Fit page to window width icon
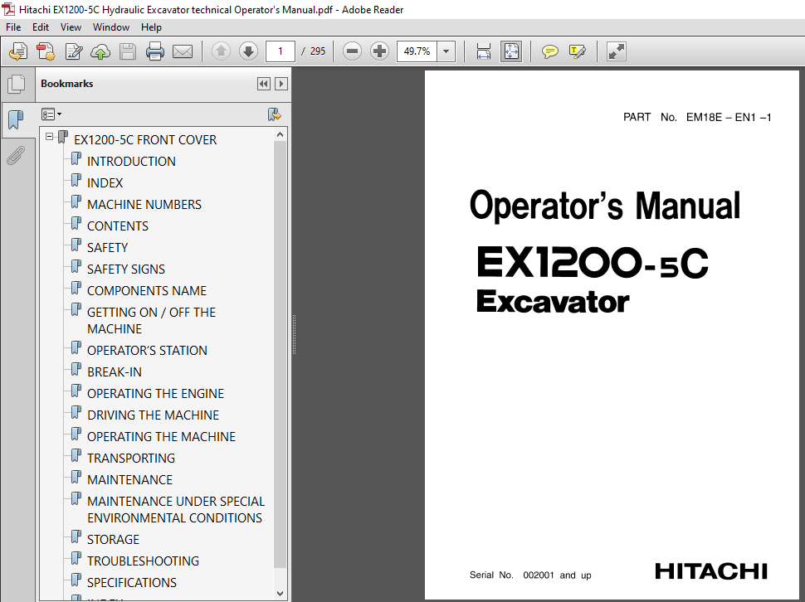The width and height of the screenshot is (805, 602). click(x=484, y=51)
